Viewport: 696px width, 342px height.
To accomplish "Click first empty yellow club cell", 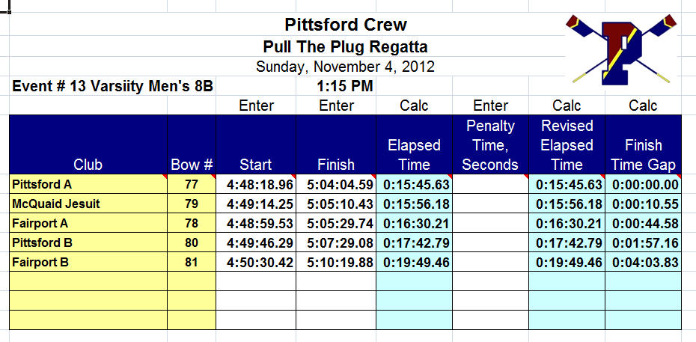I will pyautogui.click(x=88, y=281).
